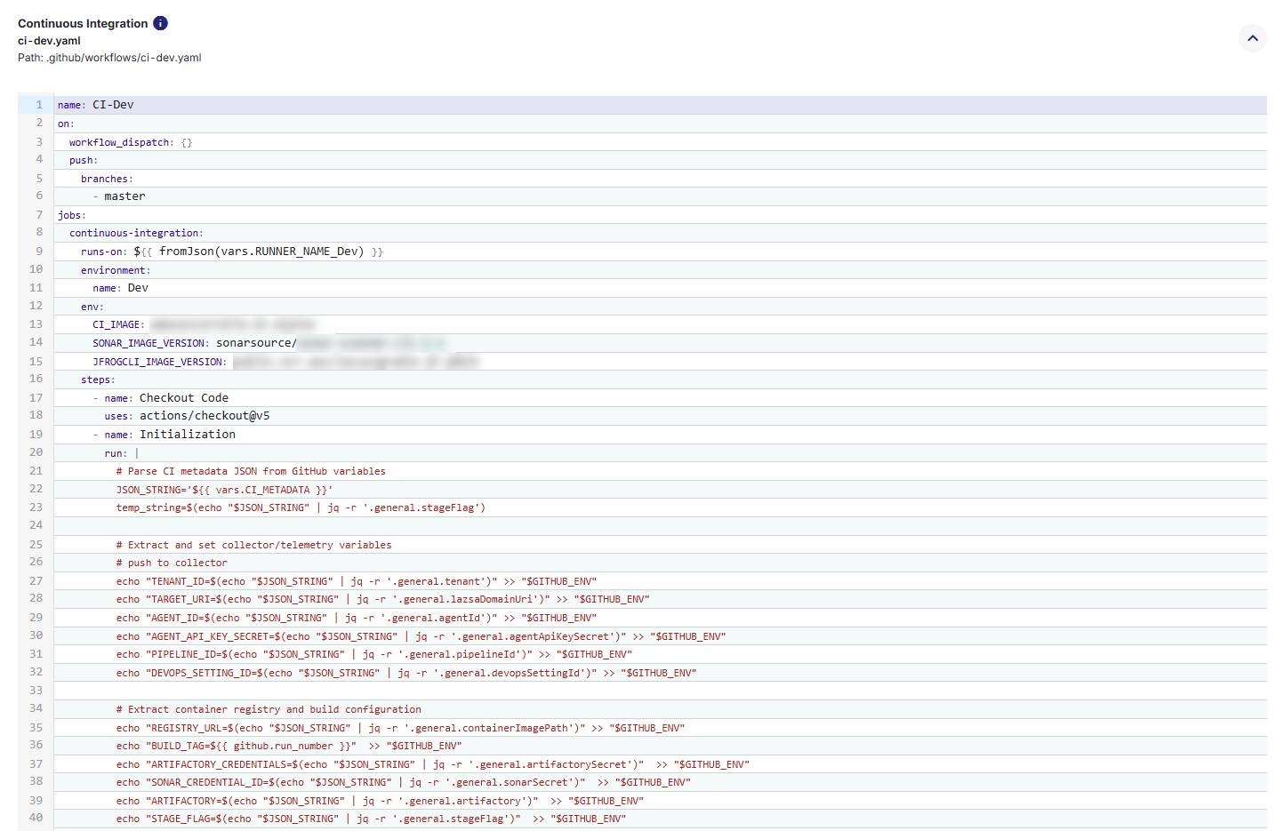Click the path .github/workflows/ci-dev.yaml text
1284x831 pixels.
point(108,57)
